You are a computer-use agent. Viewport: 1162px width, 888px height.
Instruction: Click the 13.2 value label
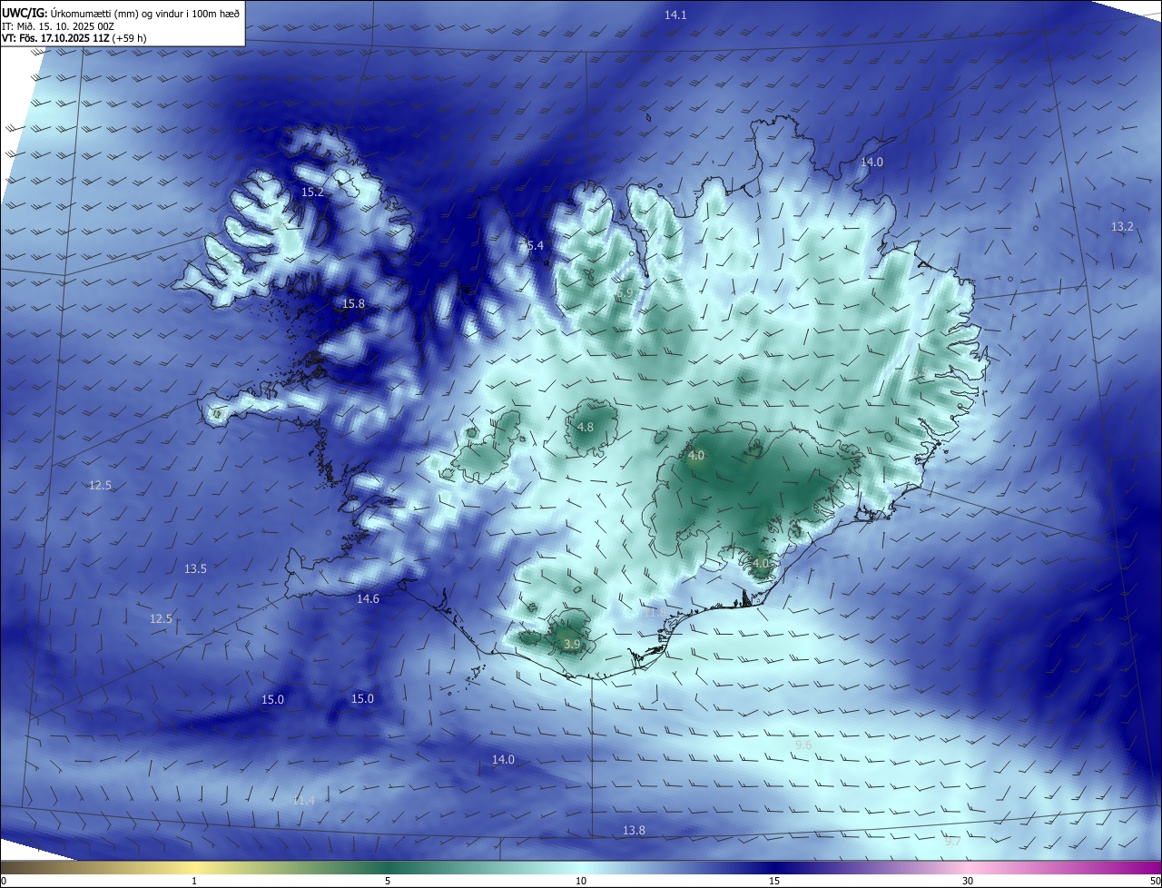[1122, 226]
